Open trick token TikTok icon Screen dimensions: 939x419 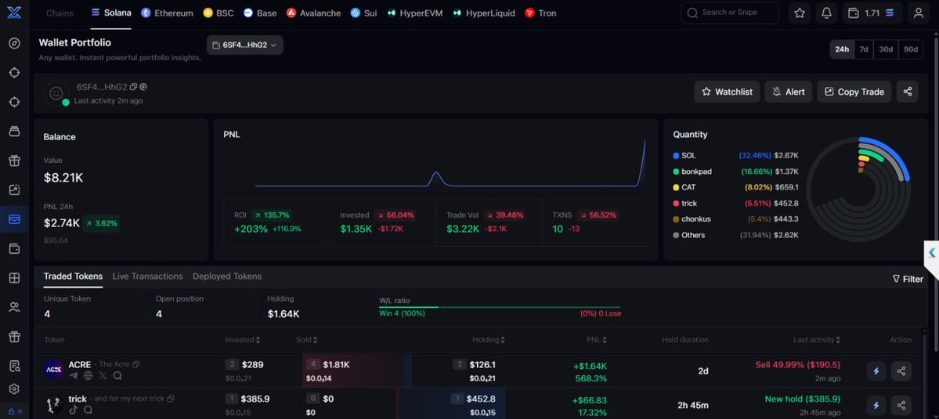[74, 410]
